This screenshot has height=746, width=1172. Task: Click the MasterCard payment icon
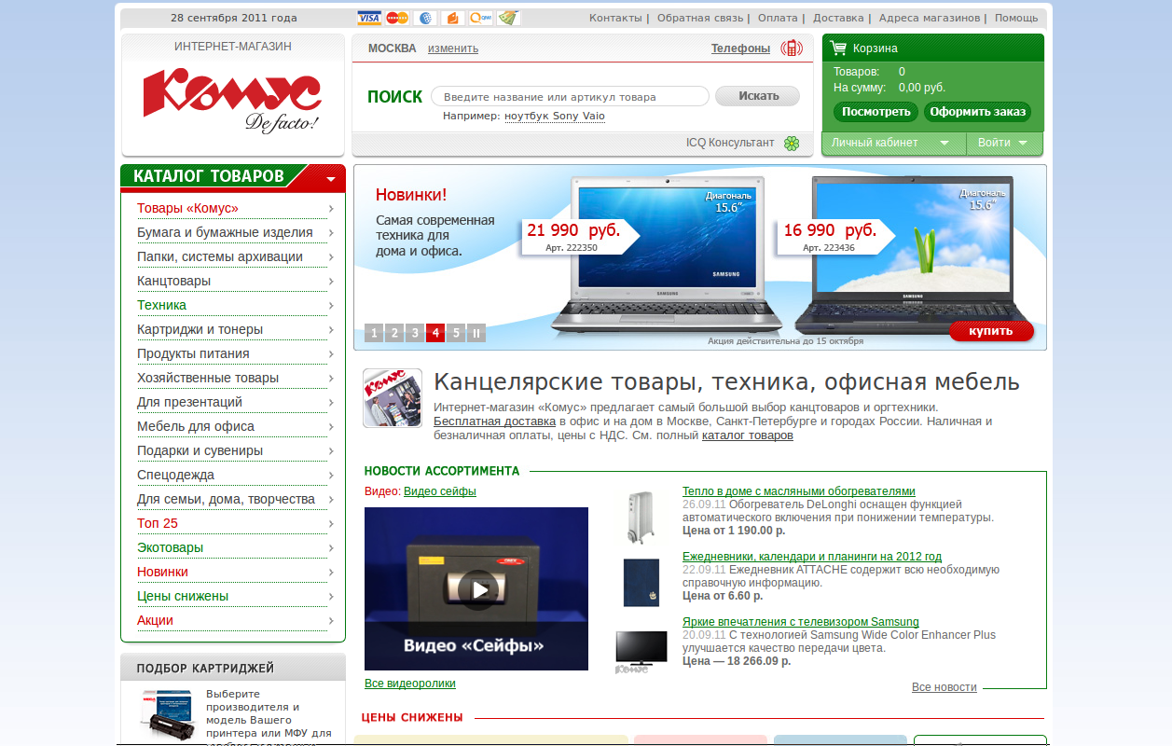click(x=397, y=18)
